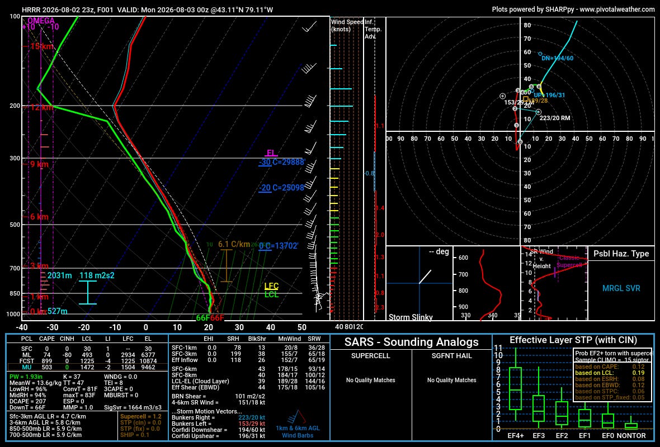Click the based on LCL: 0.19 line
The width and height of the screenshot is (660, 447).
[x=610, y=373]
